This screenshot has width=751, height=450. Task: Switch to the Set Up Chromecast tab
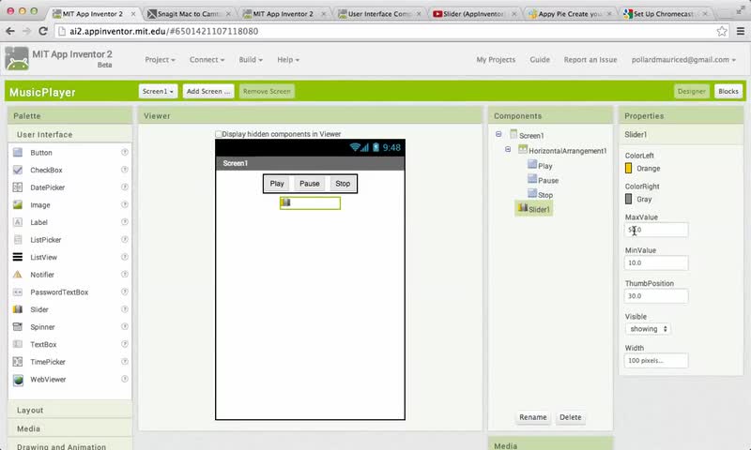tap(665, 14)
